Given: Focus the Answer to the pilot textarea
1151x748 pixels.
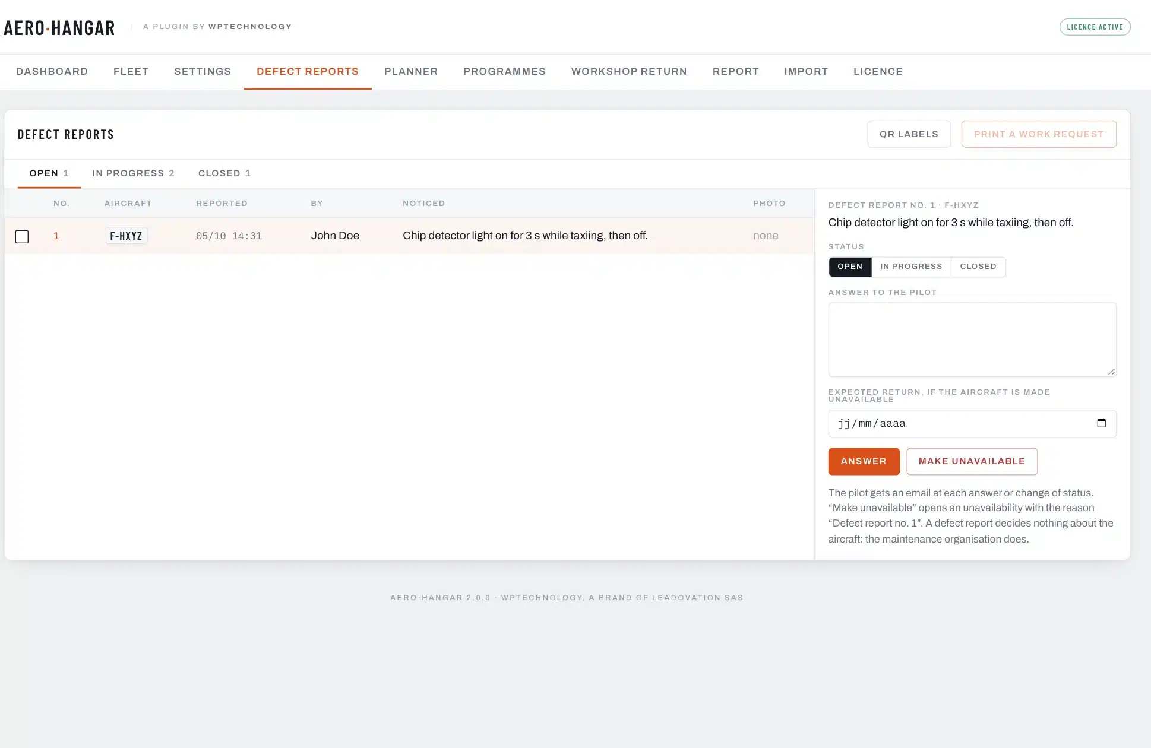Looking at the screenshot, I should 972,340.
